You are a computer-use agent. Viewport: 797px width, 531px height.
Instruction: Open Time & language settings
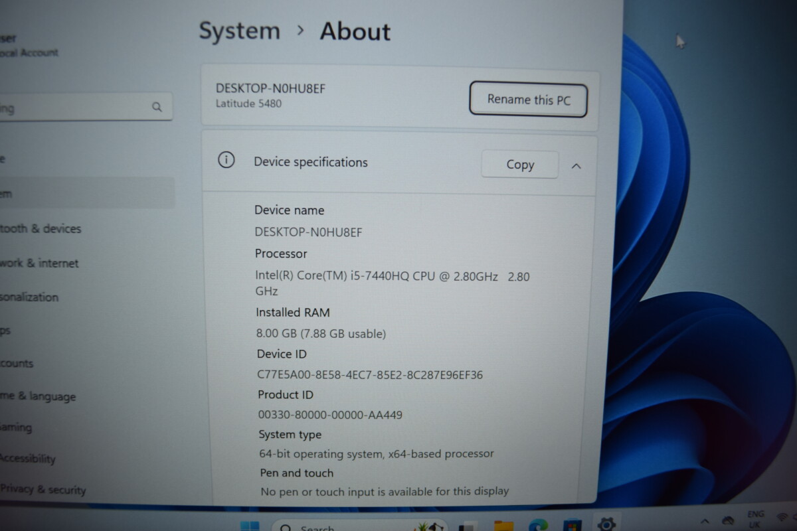[x=38, y=396]
